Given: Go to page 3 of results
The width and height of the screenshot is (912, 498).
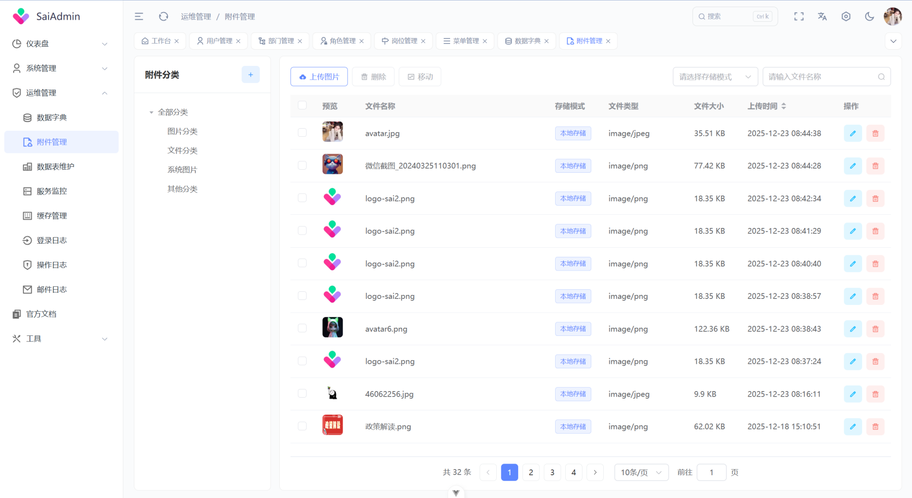Looking at the screenshot, I should pyautogui.click(x=552, y=473).
